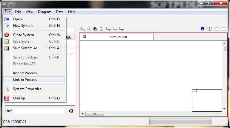Screen dimensions: 230x128
Task: Split the diagram view vertically
Action: [x=209, y=29]
